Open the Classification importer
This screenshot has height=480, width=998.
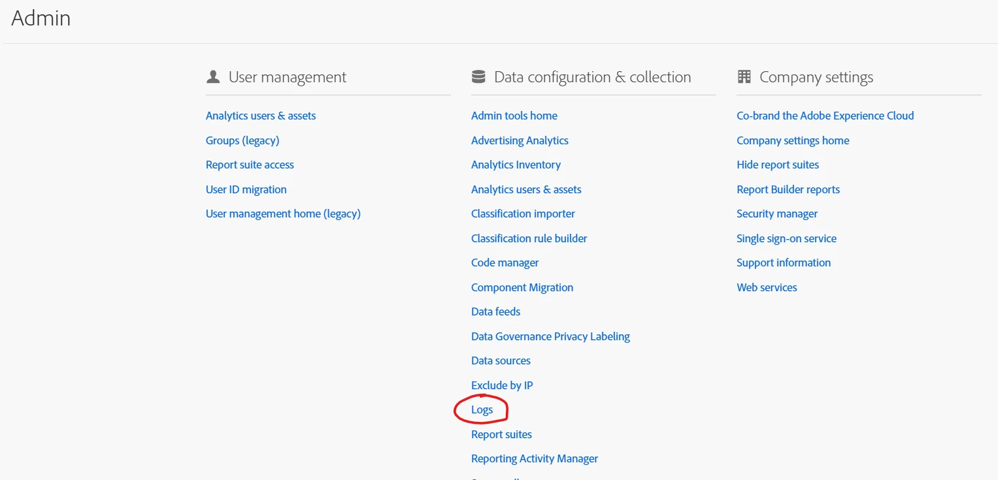[x=523, y=214]
